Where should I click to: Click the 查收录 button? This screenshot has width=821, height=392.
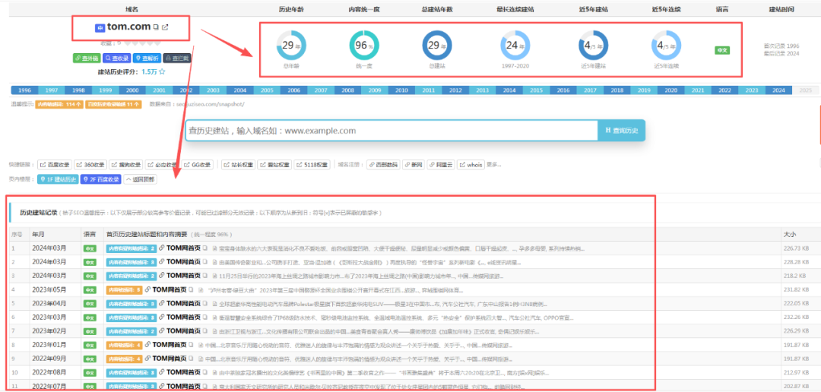click(117, 58)
